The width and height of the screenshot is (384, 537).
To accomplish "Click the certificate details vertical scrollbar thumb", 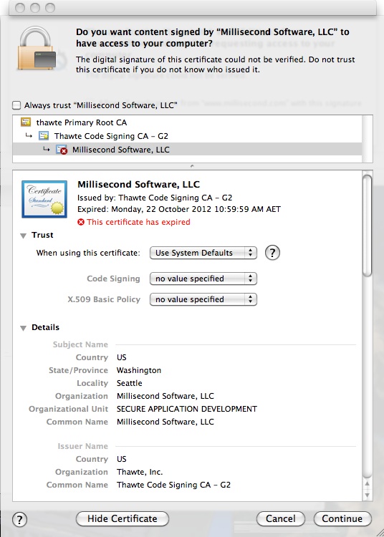I will (x=368, y=226).
